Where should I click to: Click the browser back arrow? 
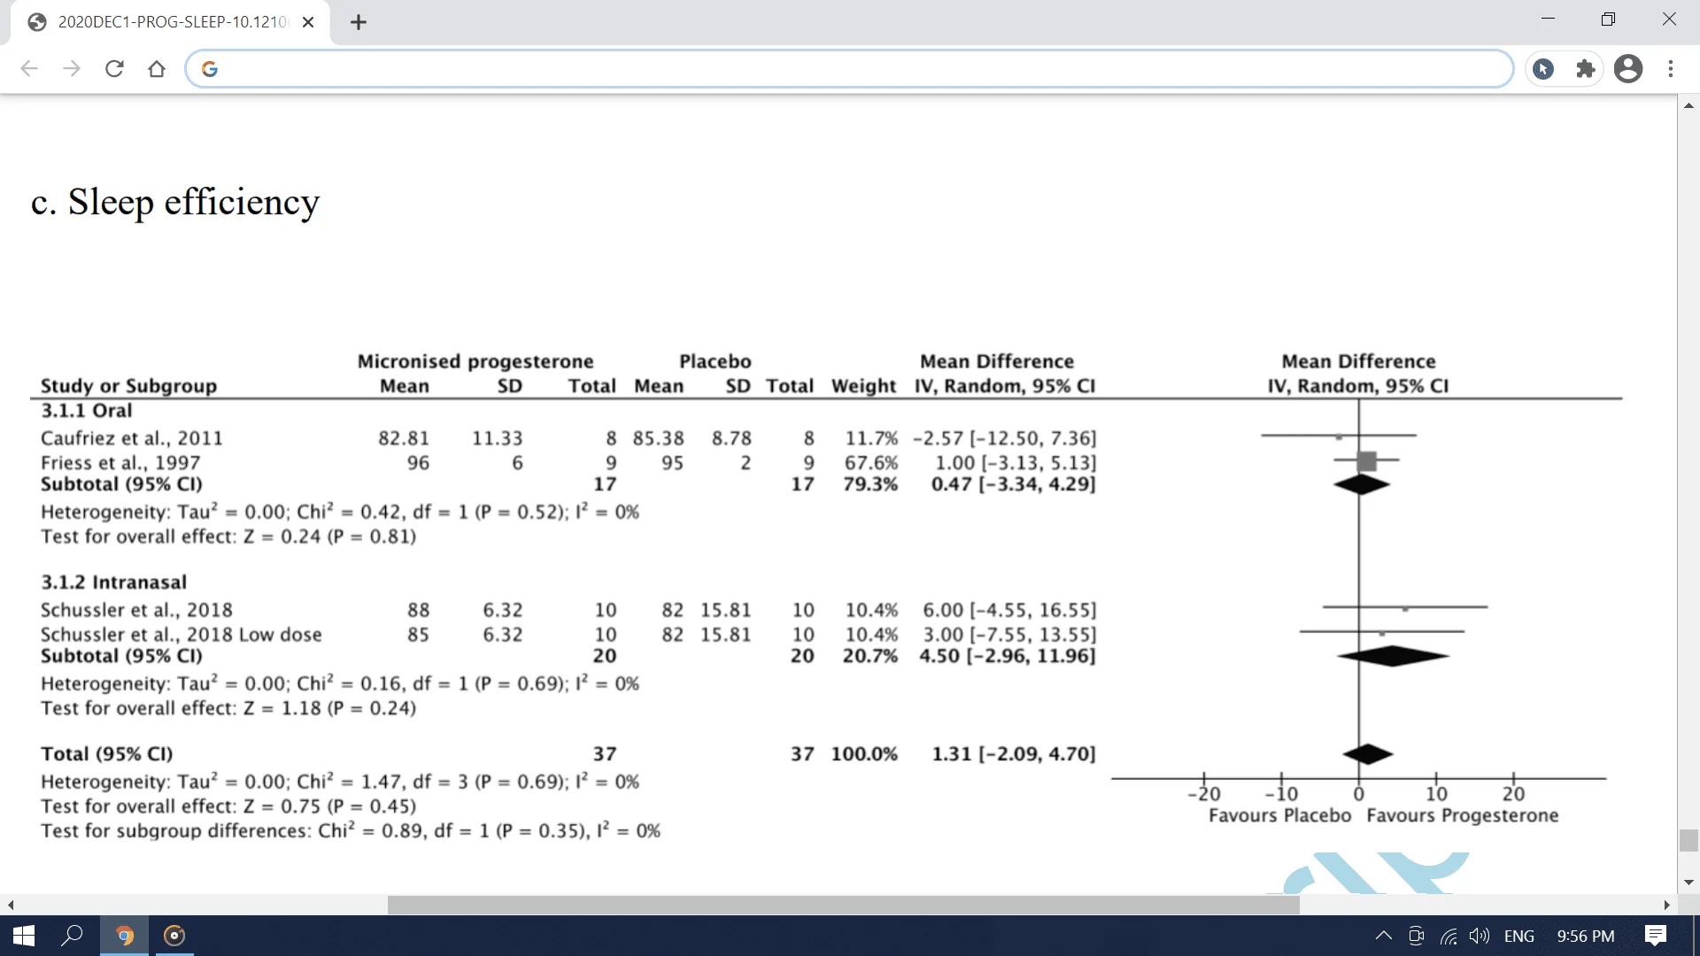29,69
